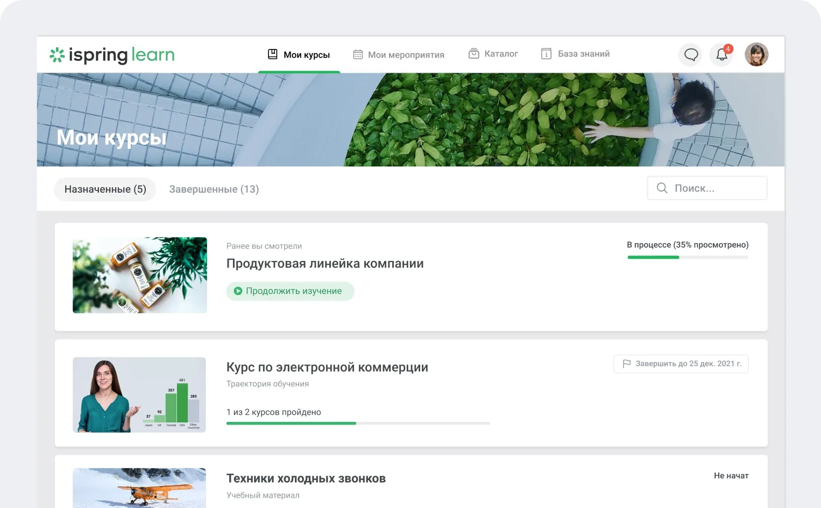The height and width of the screenshot is (508, 821).
Task: Click the Завершить до 25 дек. 2021 badge
Action: tap(681, 364)
